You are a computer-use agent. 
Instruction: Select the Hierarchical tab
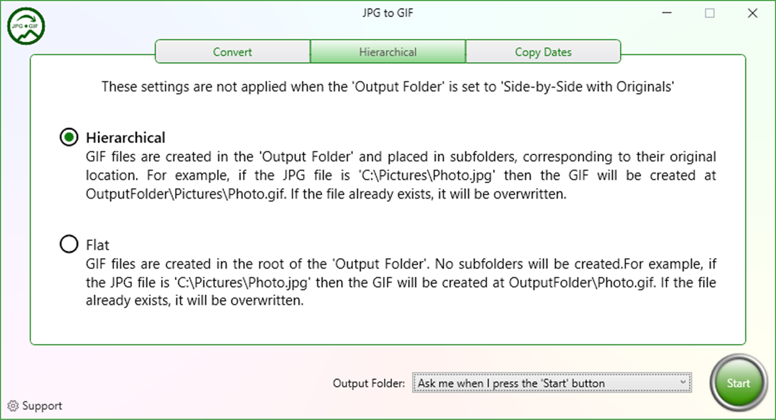click(388, 52)
